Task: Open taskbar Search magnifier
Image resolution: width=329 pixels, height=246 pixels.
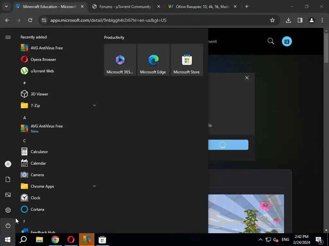Action: [23, 240]
